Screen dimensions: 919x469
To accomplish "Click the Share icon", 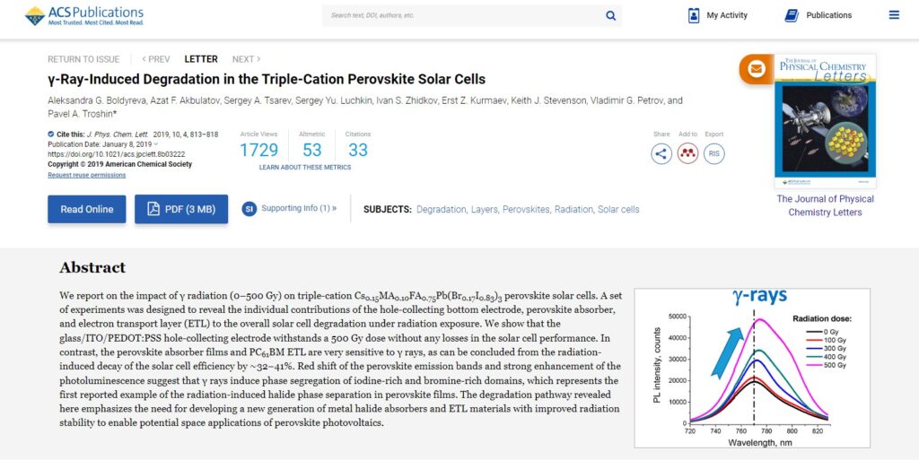I will 661,154.
